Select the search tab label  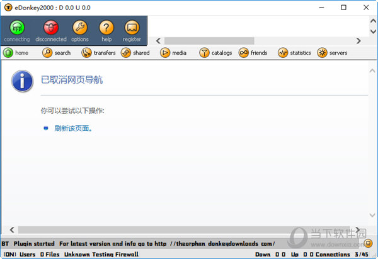pyautogui.click(x=62, y=53)
